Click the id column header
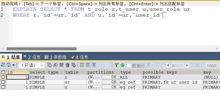This screenshot has width=220, height=101. tap(18, 72)
